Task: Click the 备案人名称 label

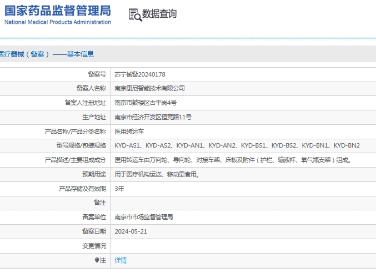Action: (91, 88)
